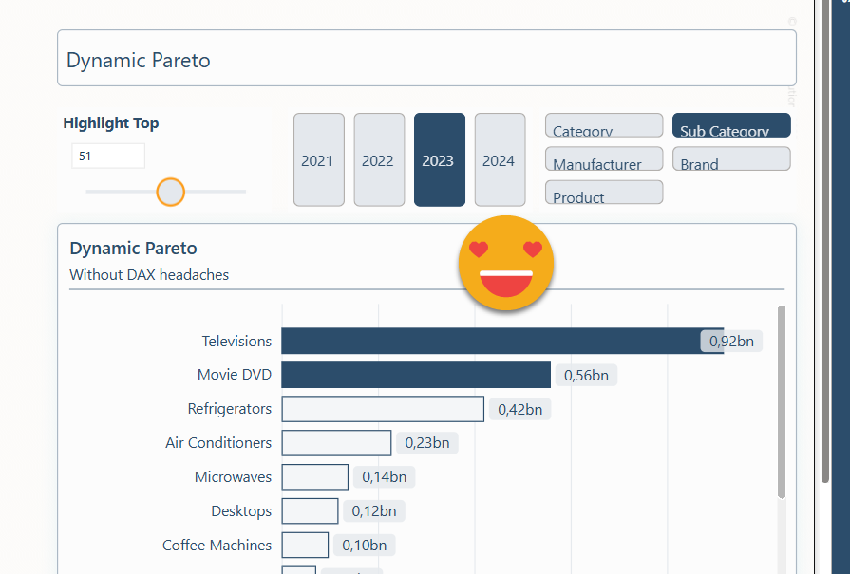Select the Refrigerators bar
This screenshot has width=850, height=574.
click(x=383, y=409)
